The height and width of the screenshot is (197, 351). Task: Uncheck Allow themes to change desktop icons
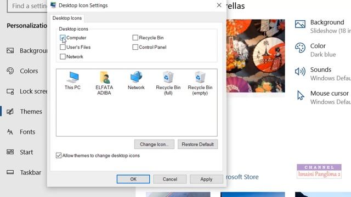point(59,155)
